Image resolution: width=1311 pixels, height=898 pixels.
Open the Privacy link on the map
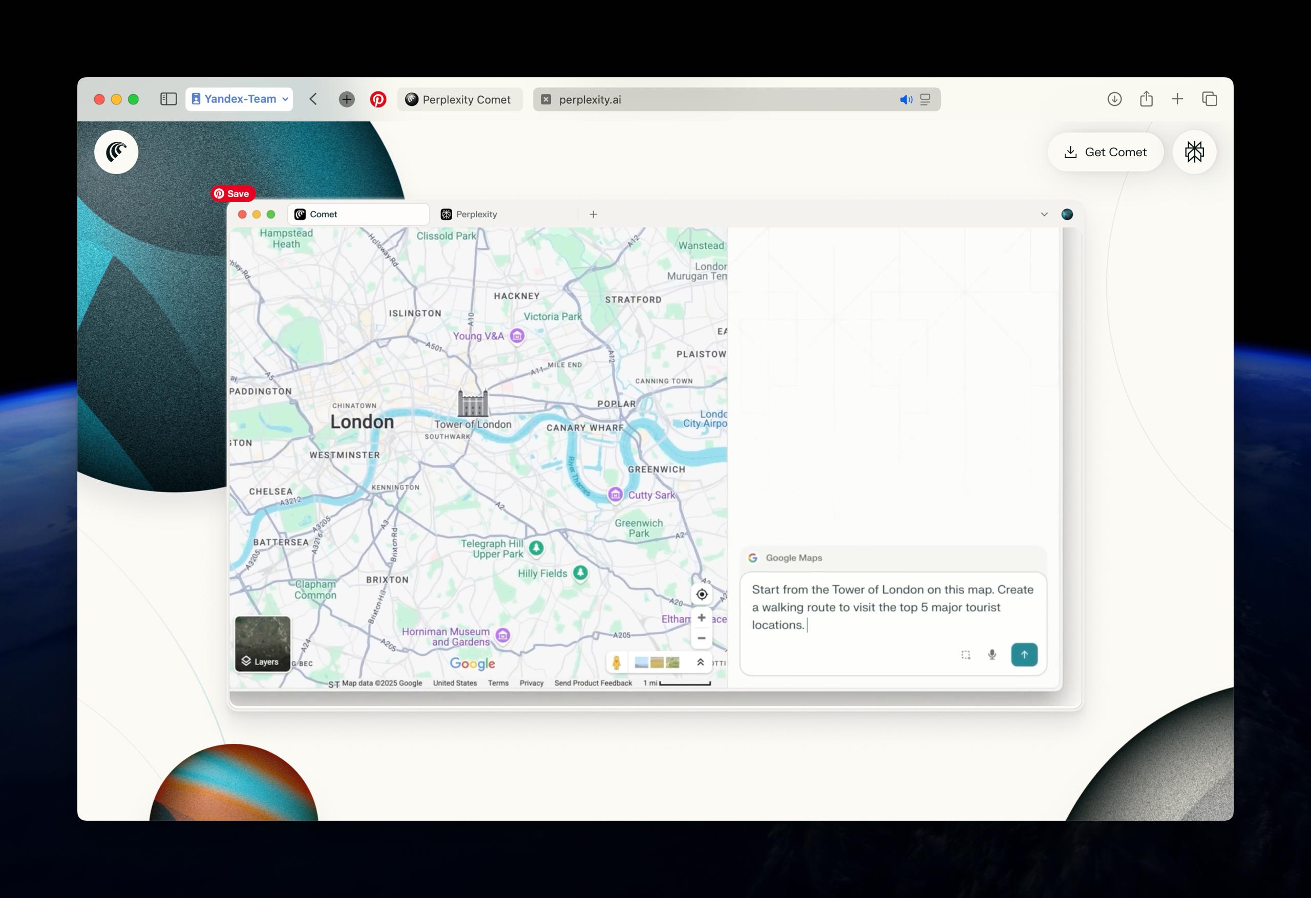click(x=532, y=683)
